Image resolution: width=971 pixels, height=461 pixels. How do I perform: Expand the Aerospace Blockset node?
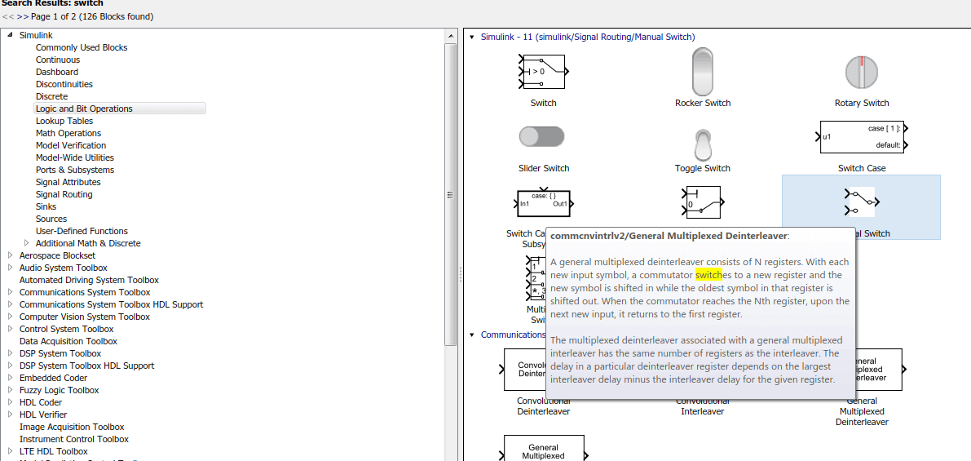[11, 255]
